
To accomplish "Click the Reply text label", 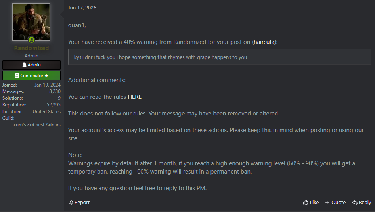I will [365, 203].
